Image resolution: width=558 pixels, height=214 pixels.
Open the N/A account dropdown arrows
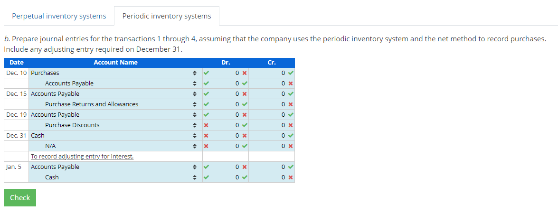click(194, 146)
